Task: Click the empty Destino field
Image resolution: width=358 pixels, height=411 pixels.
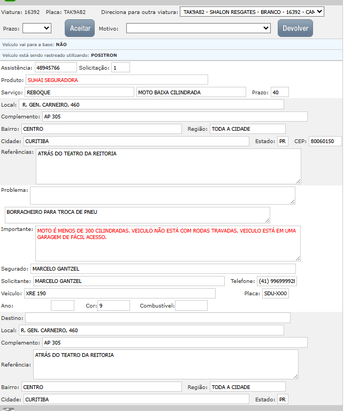Action: [x=157, y=318]
